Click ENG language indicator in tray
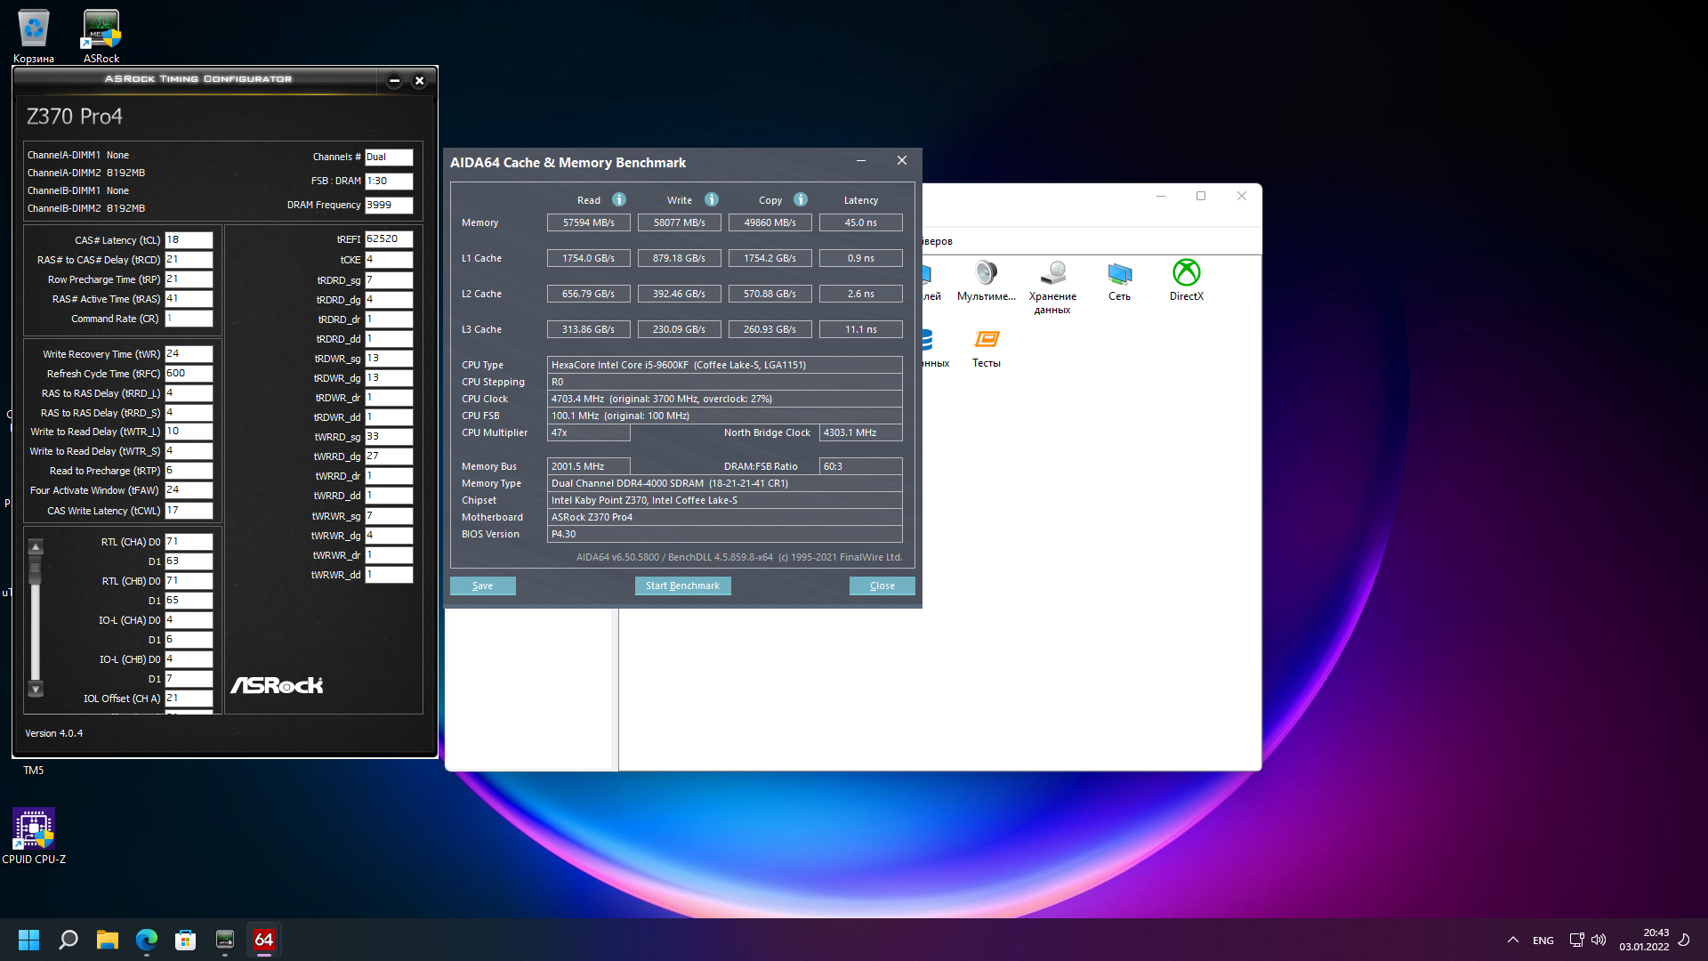 tap(1543, 941)
